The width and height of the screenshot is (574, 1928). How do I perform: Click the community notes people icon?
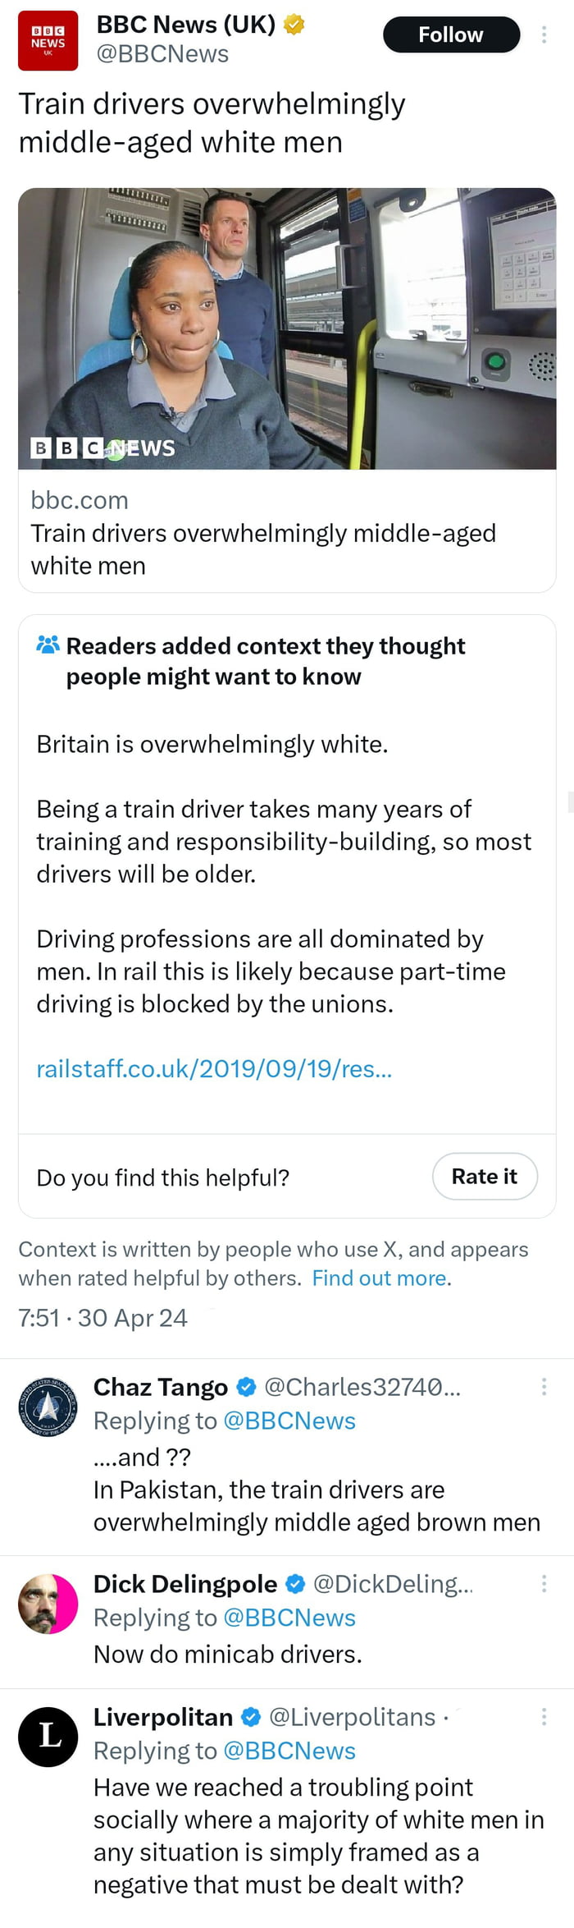pyautogui.click(x=48, y=645)
